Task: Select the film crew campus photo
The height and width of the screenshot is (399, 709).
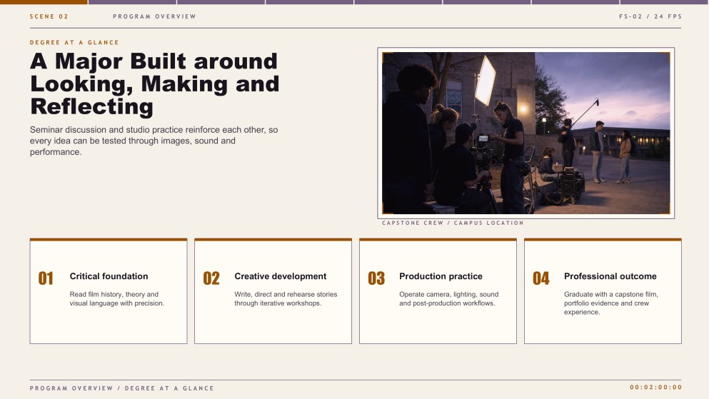Action: (x=526, y=133)
